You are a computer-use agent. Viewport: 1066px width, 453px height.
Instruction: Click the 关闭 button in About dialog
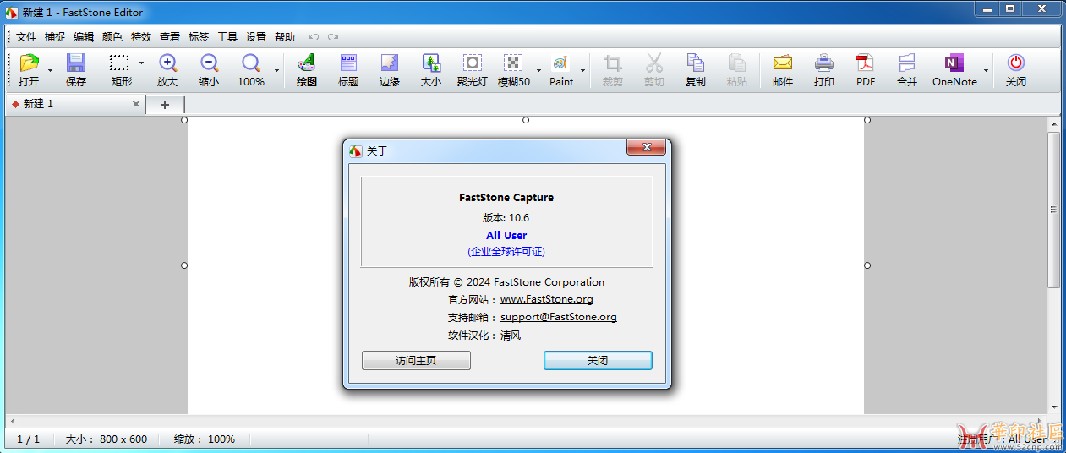pyautogui.click(x=598, y=360)
